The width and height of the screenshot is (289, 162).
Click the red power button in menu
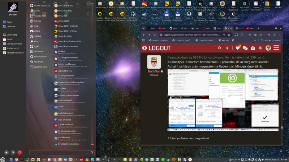20,152
